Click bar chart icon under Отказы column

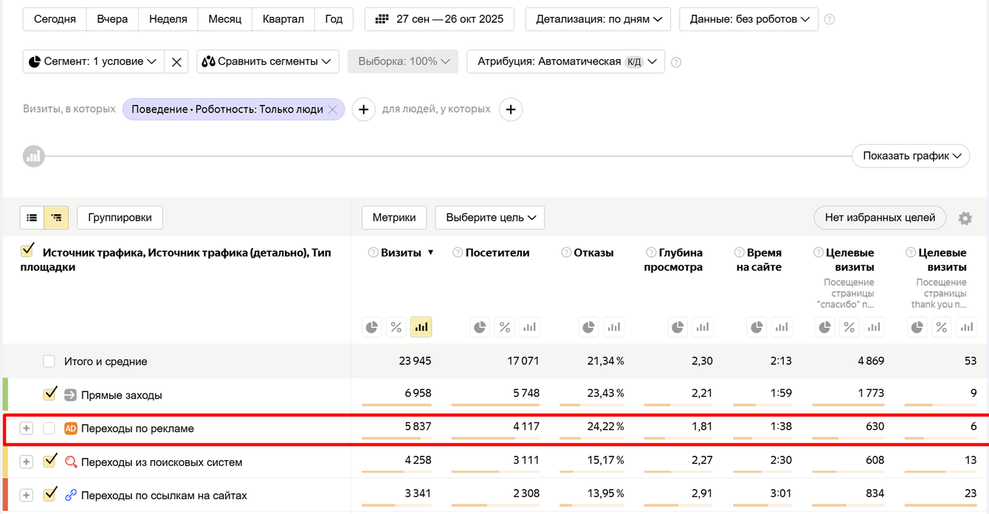click(613, 327)
